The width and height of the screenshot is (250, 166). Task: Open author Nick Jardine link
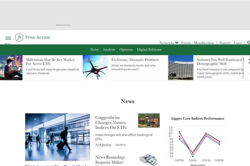103,145
